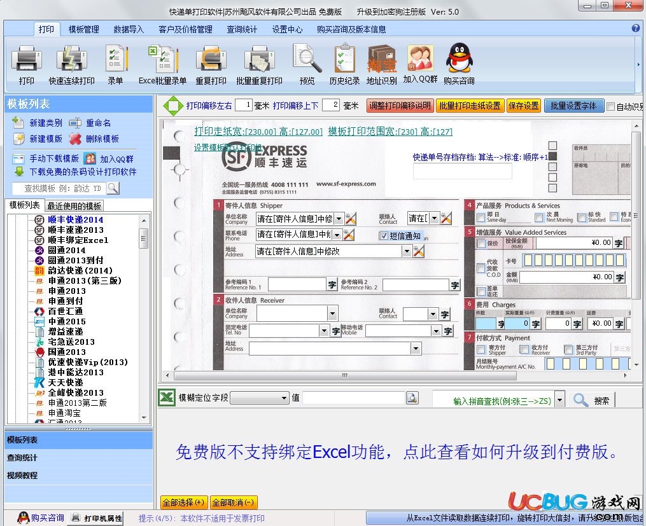Image resolution: width=646 pixels, height=526 pixels.
Task: Click 全部取消(-) button
Action: [x=234, y=502]
